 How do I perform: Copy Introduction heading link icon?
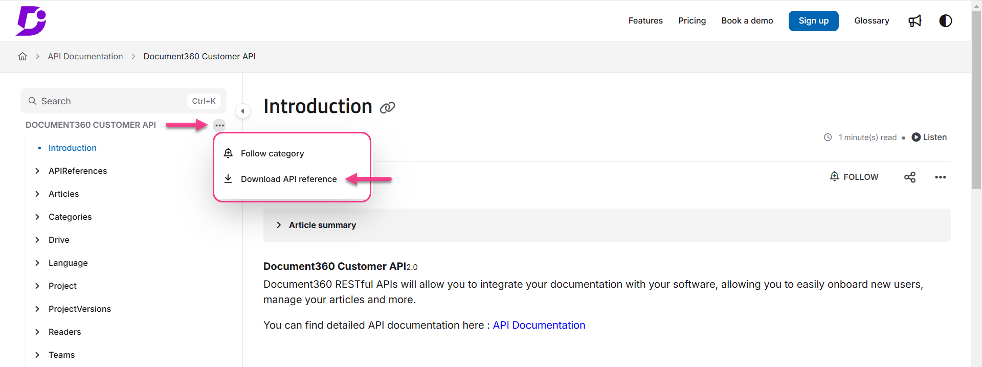(x=387, y=107)
